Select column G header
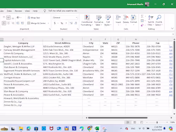The height and width of the screenshot is (132, 176). point(118,39)
